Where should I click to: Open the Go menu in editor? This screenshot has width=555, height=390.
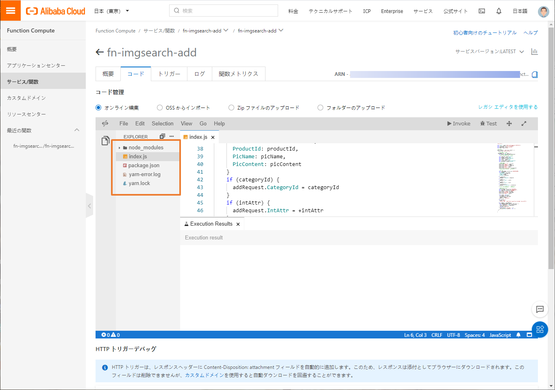(x=203, y=123)
